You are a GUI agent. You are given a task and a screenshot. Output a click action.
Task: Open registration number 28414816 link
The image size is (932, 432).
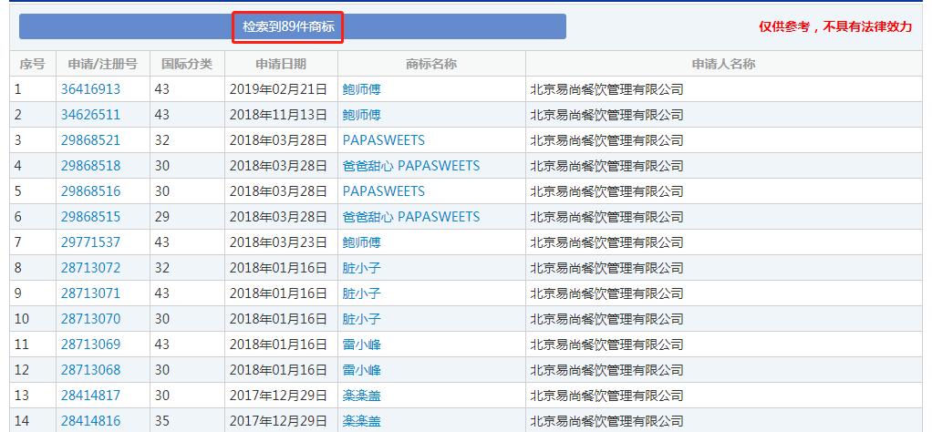pyautogui.click(x=90, y=421)
